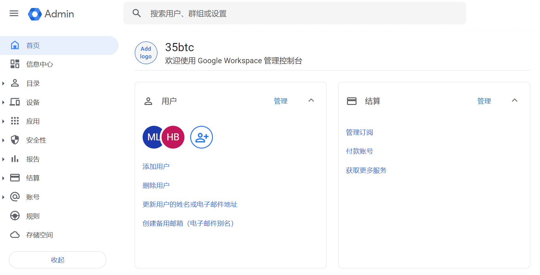Click the credit card icon beside 结算 in sidebar
This screenshot has width=540, height=275.
click(x=15, y=178)
